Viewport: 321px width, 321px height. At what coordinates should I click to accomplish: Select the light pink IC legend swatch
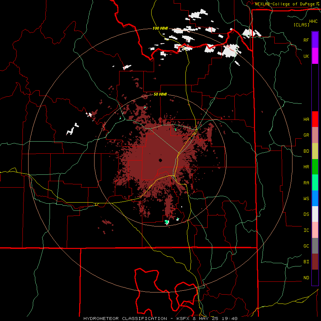point(315,230)
